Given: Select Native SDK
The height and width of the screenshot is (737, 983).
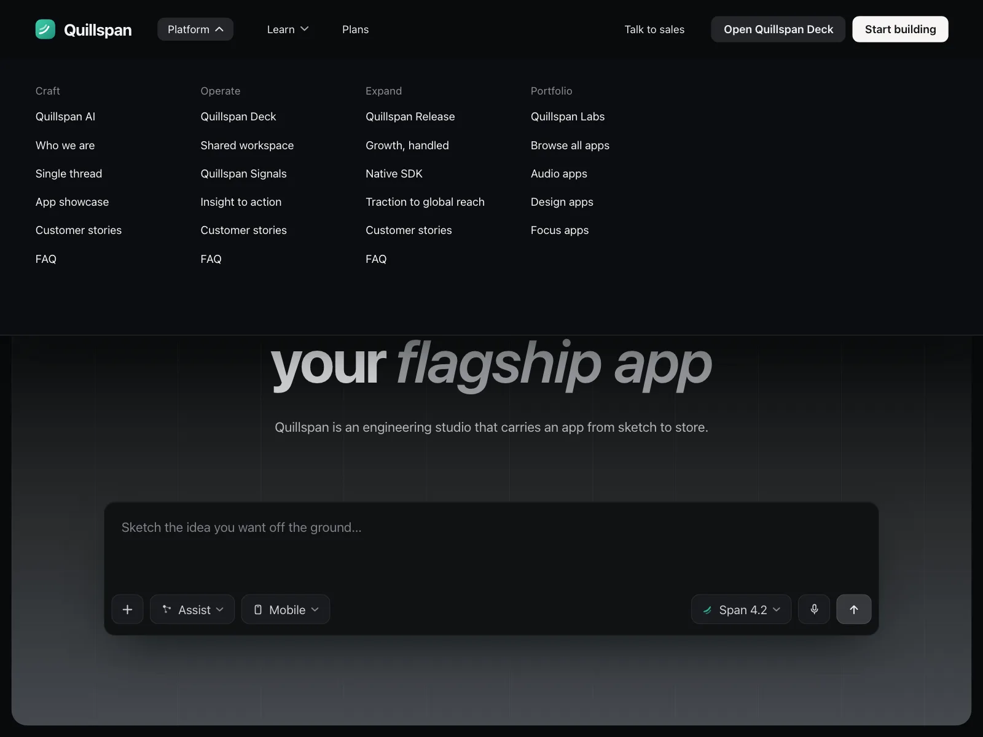Looking at the screenshot, I should click(x=394, y=174).
